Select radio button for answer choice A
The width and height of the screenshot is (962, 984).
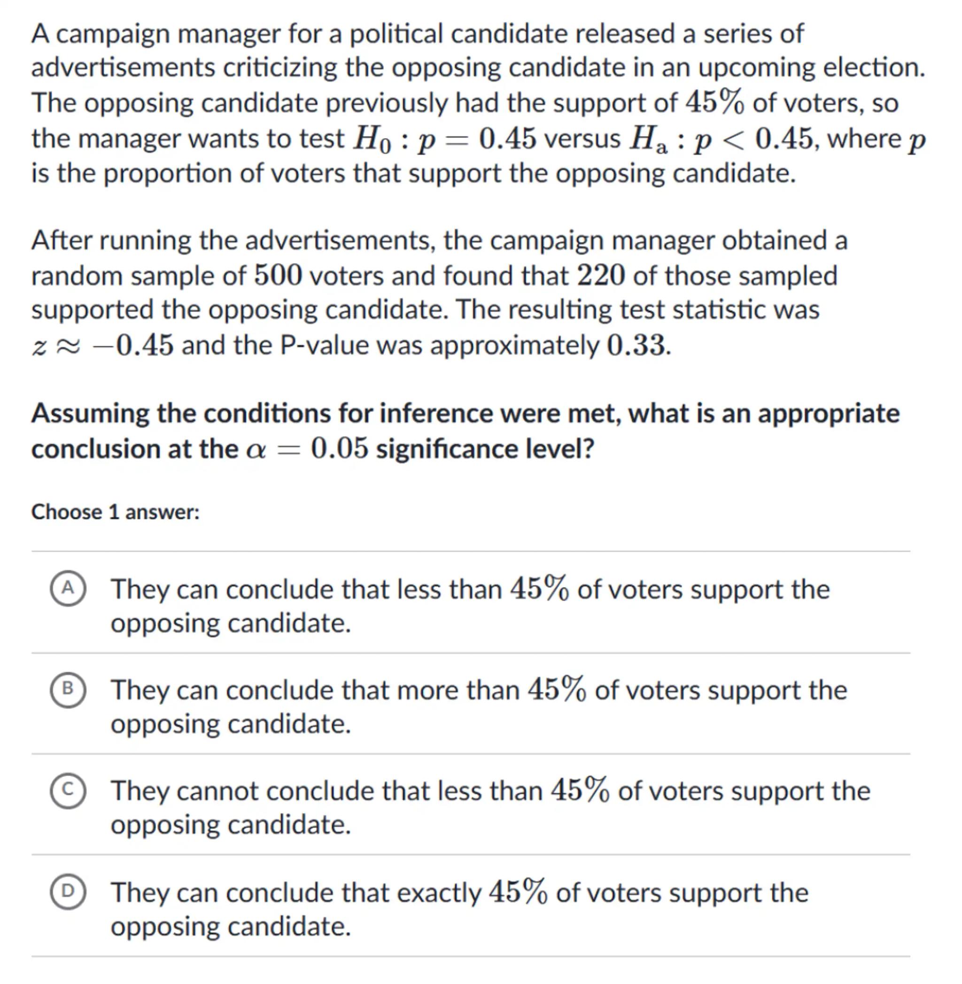point(68,588)
